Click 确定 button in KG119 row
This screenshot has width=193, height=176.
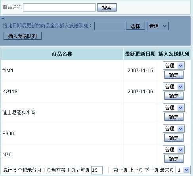pyautogui.click(x=174, y=96)
